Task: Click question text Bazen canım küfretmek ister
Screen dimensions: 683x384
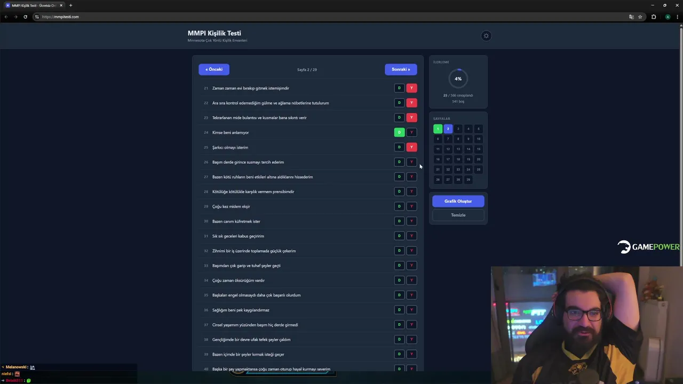Action: (x=236, y=221)
